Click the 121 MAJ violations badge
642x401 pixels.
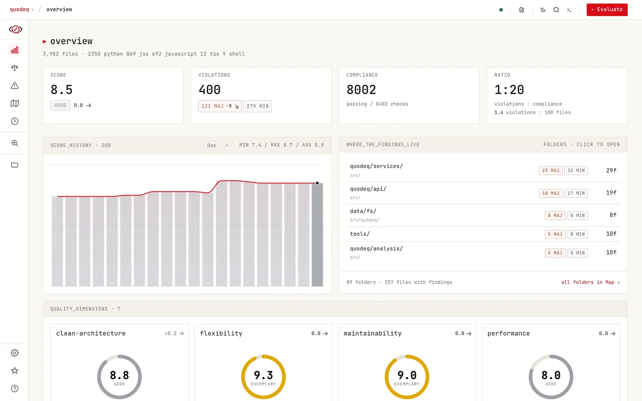click(220, 106)
